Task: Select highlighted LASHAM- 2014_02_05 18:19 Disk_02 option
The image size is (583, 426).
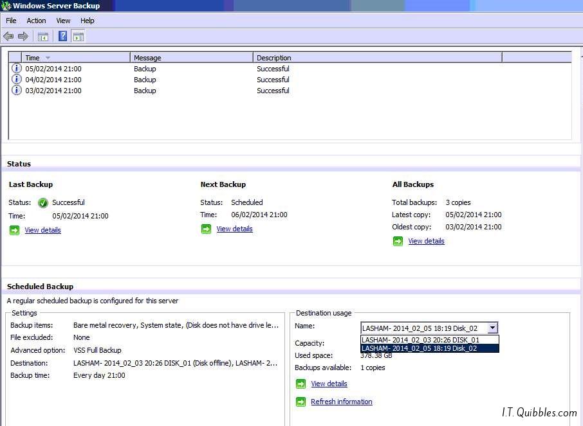Action: tap(430, 348)
